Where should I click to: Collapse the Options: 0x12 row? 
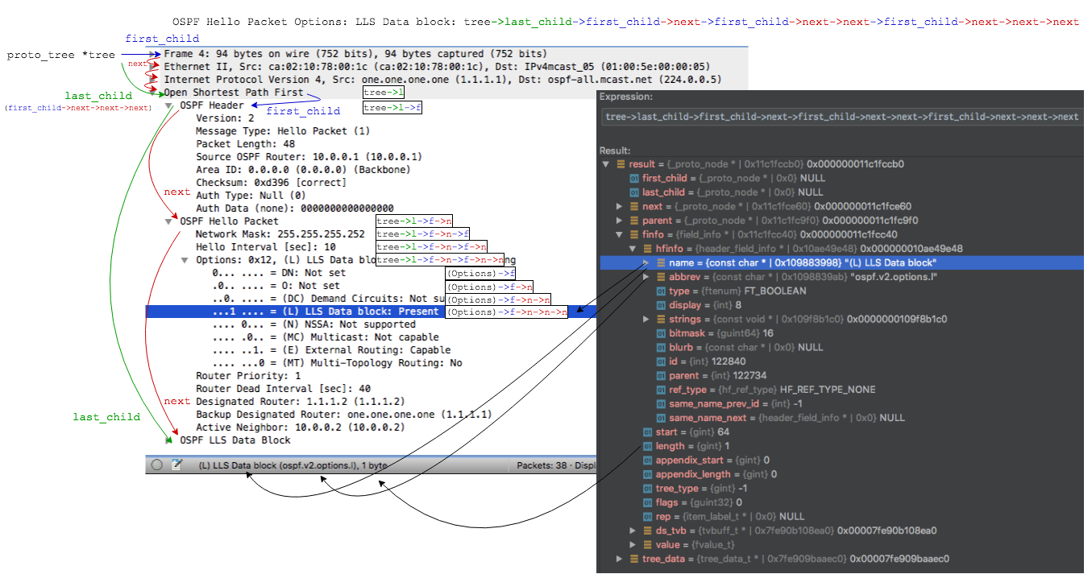click(184, 259)
